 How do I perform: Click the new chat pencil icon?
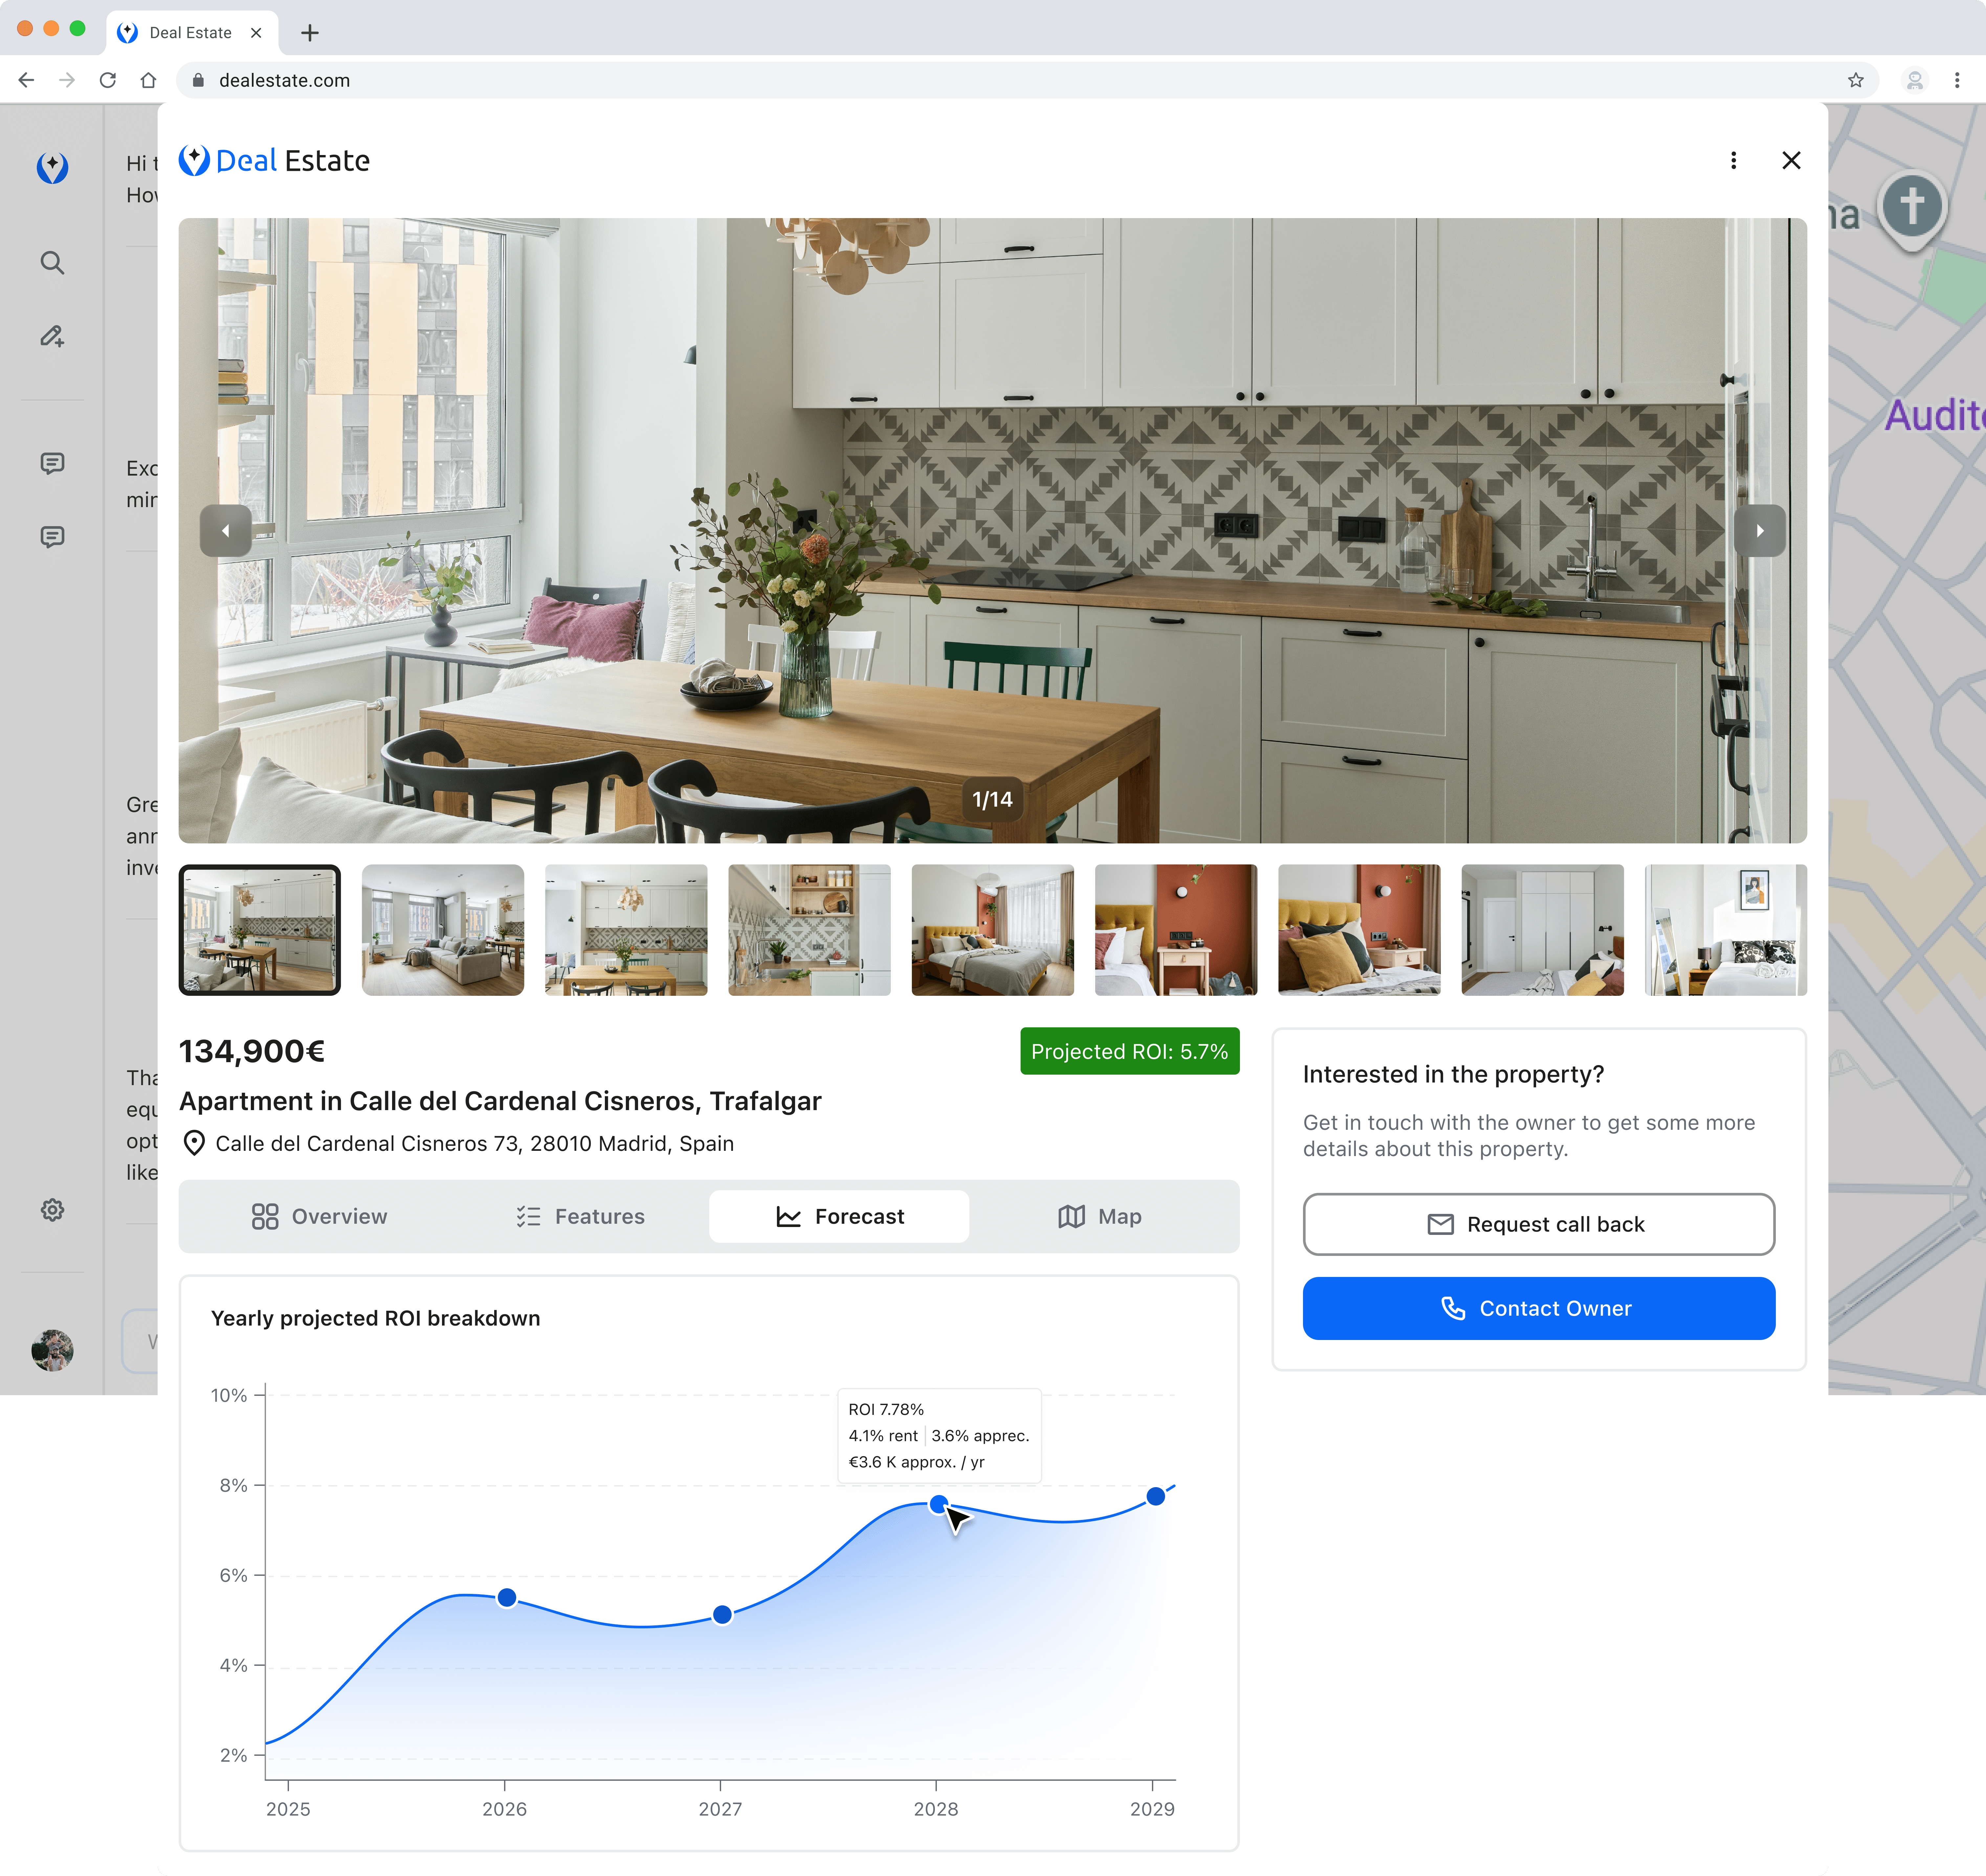[52, 337]
